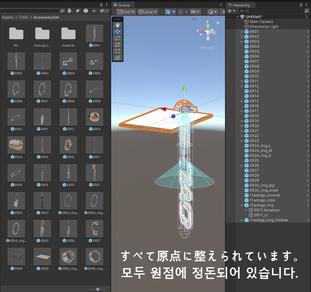Viewport: 311px width, 292px height.
Task: Switch to the Hierarchy tab
Action: pos(241,5)
